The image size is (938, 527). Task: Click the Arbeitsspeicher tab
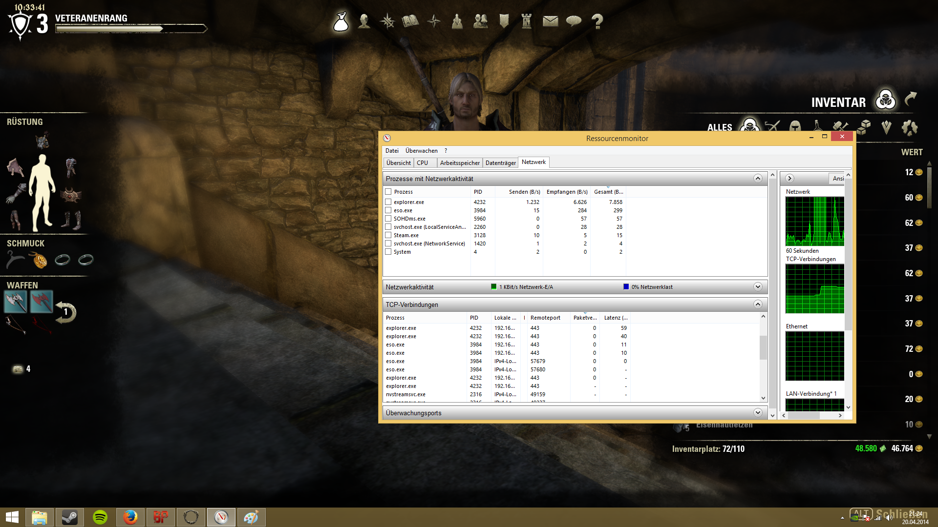tap(459, 163)
